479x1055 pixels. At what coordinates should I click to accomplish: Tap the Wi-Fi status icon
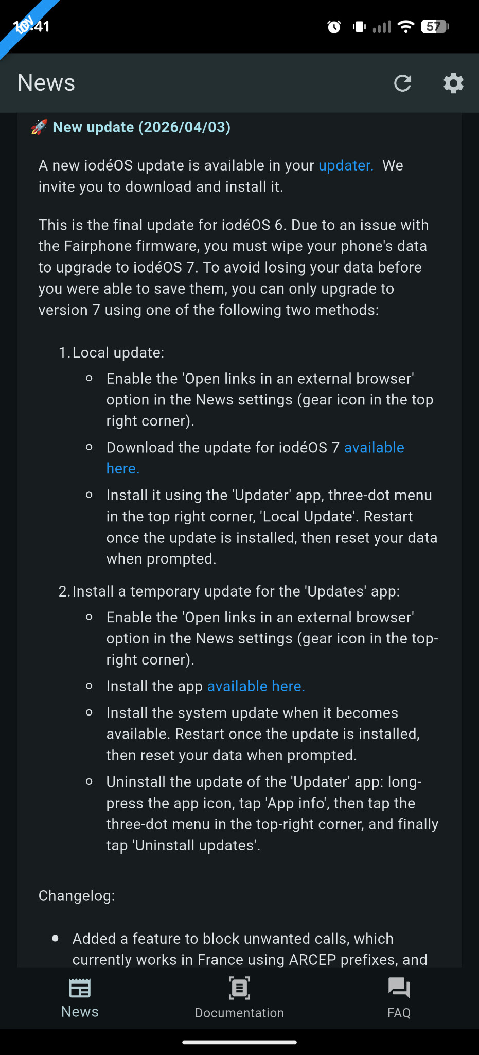point(406,27)
